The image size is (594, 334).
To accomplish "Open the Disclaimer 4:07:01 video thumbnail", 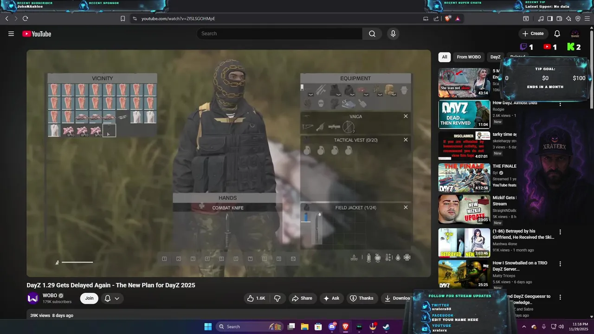I will click(464, 146).
